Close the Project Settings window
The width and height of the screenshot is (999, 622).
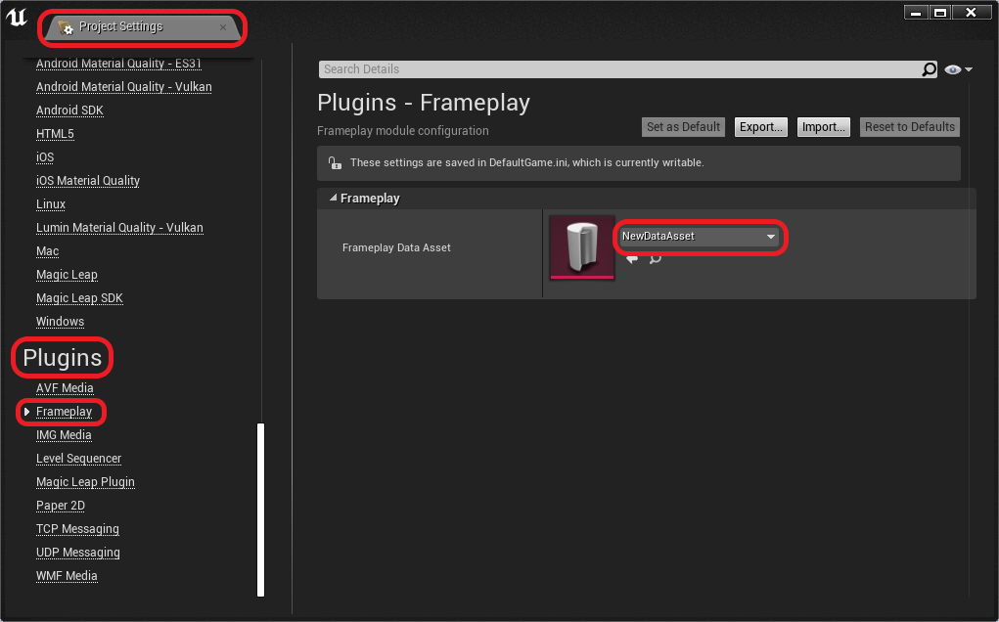point(971,12)
